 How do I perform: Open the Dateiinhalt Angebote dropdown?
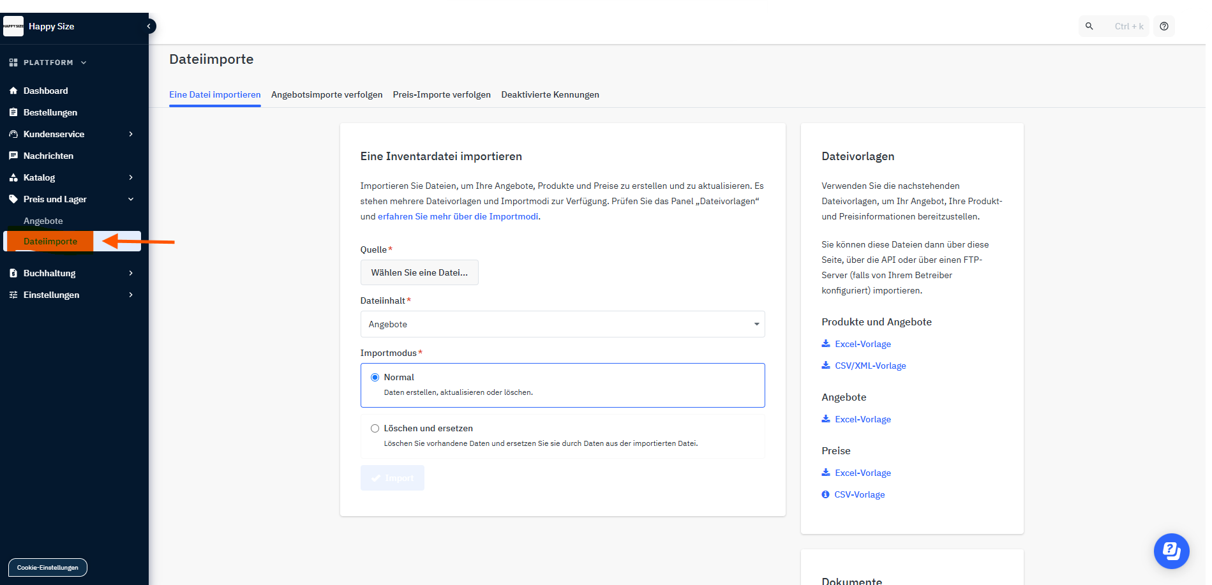click(562, 324)
